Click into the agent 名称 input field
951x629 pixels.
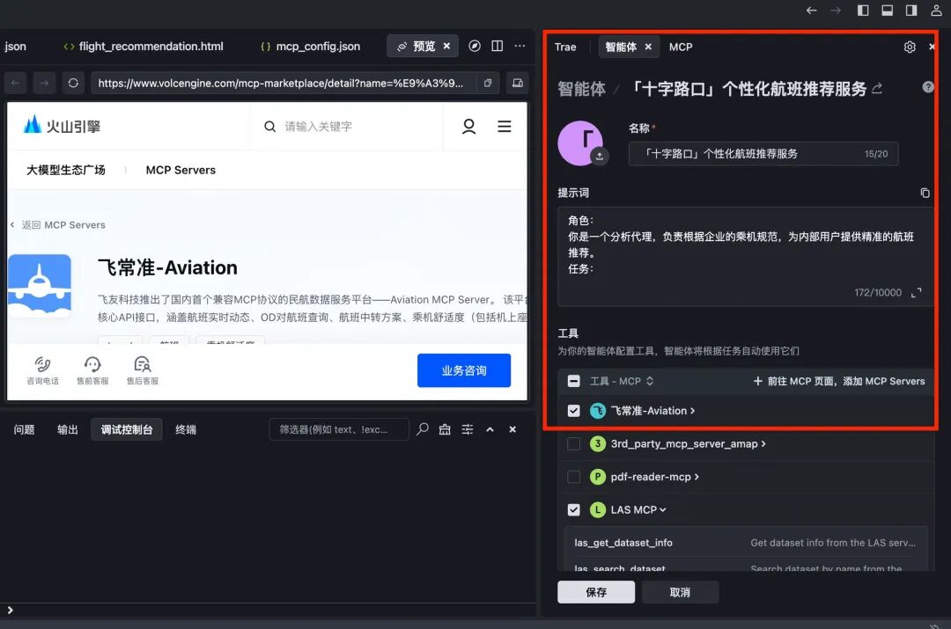click(763, 154)
